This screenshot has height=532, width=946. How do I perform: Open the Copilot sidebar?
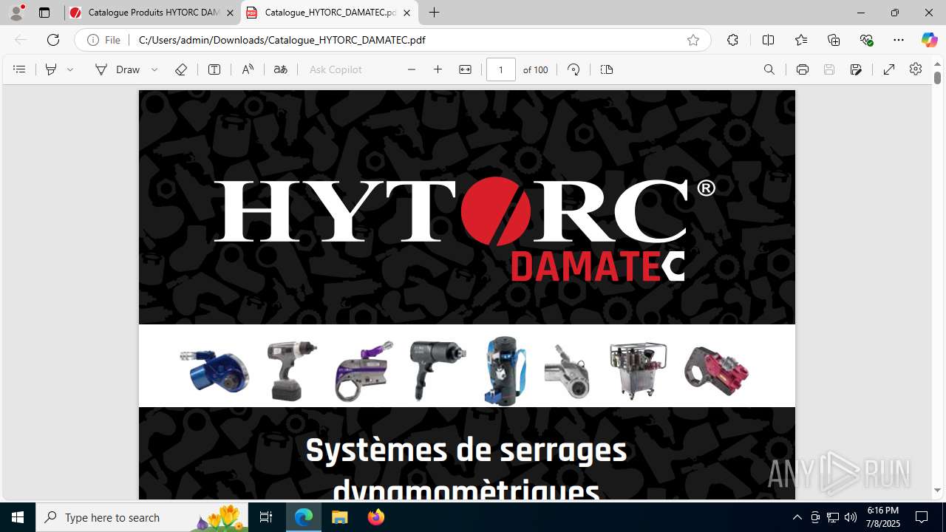pos(929,40)
